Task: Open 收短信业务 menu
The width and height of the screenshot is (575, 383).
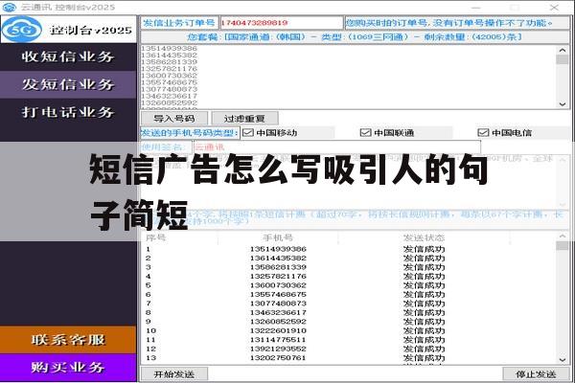Action: pos(68,56)
